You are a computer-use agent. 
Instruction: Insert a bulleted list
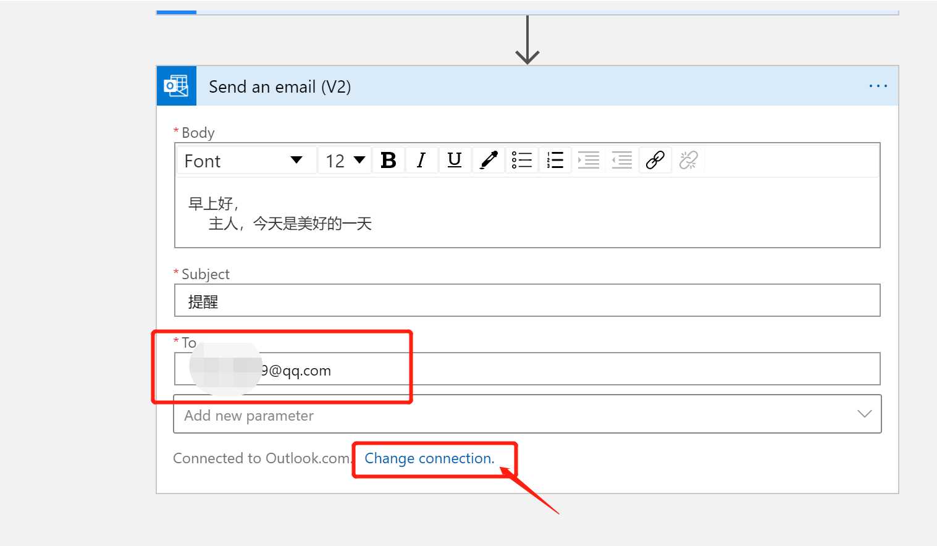click(x=522, y=161)
